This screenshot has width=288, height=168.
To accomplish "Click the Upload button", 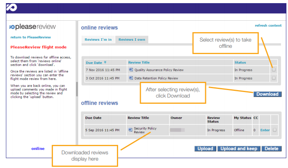I will [205, 148].
